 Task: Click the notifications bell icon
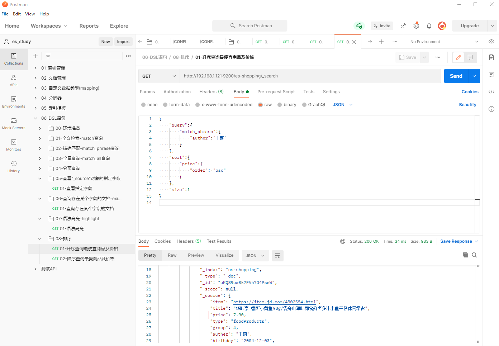pyautogui.click(x=429, y=26)
